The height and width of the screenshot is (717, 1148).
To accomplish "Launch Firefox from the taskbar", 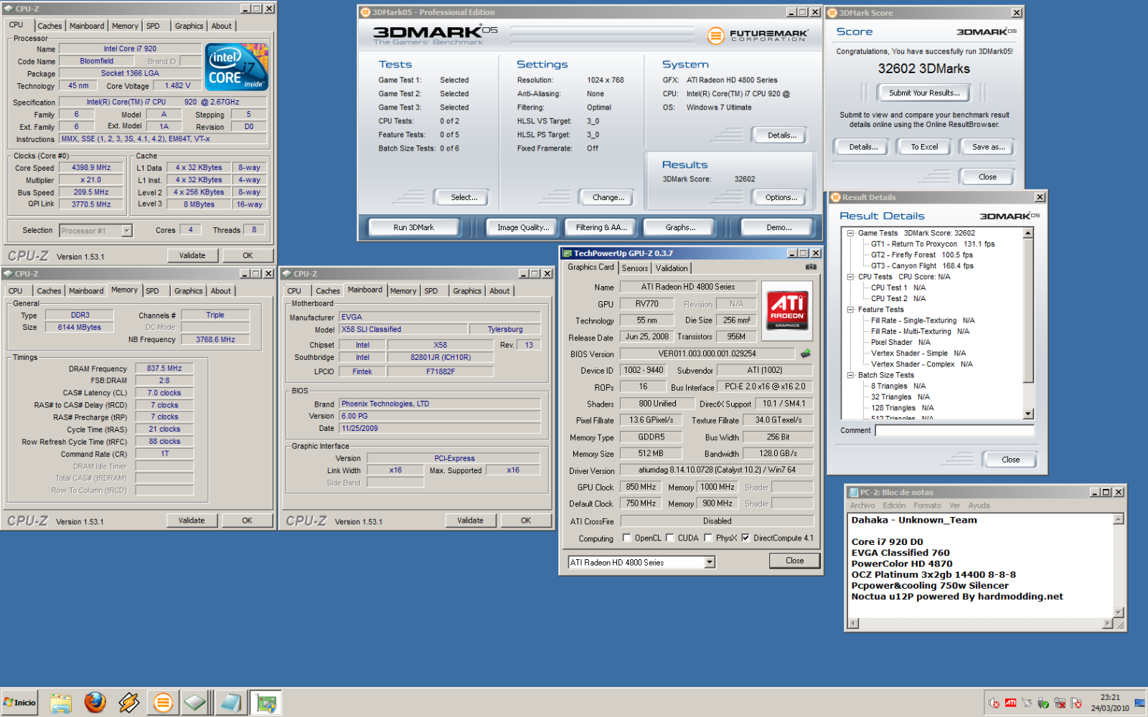I will click(x=95, y=703).
